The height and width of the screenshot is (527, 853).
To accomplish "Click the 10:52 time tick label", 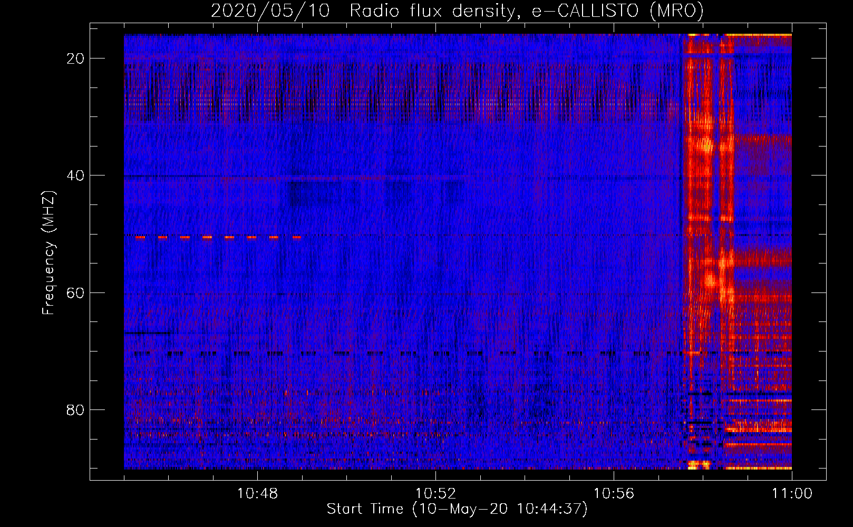I will coord(435,494).
